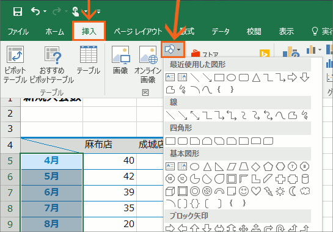Screen dimensions: 333x232
Task: Select the curve shape in 線 section
Action: 280,115
